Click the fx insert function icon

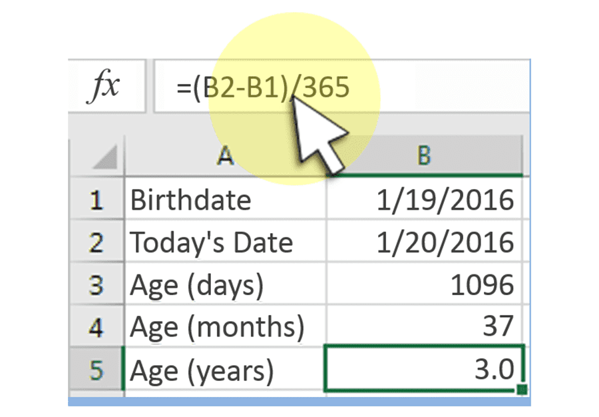[104, 87]
